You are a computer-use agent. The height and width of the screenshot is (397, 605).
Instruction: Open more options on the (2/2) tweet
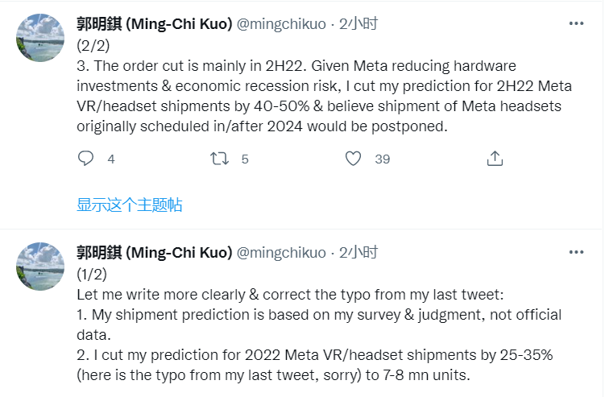tap(576, 24)
